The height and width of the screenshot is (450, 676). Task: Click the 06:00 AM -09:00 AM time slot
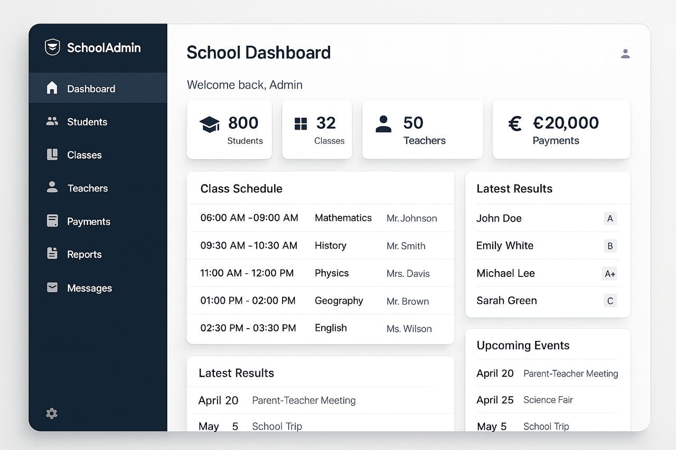coord(249,218)
